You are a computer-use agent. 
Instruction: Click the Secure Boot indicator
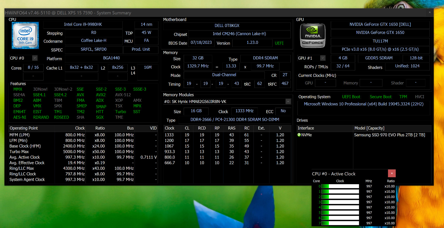point(380,97)
